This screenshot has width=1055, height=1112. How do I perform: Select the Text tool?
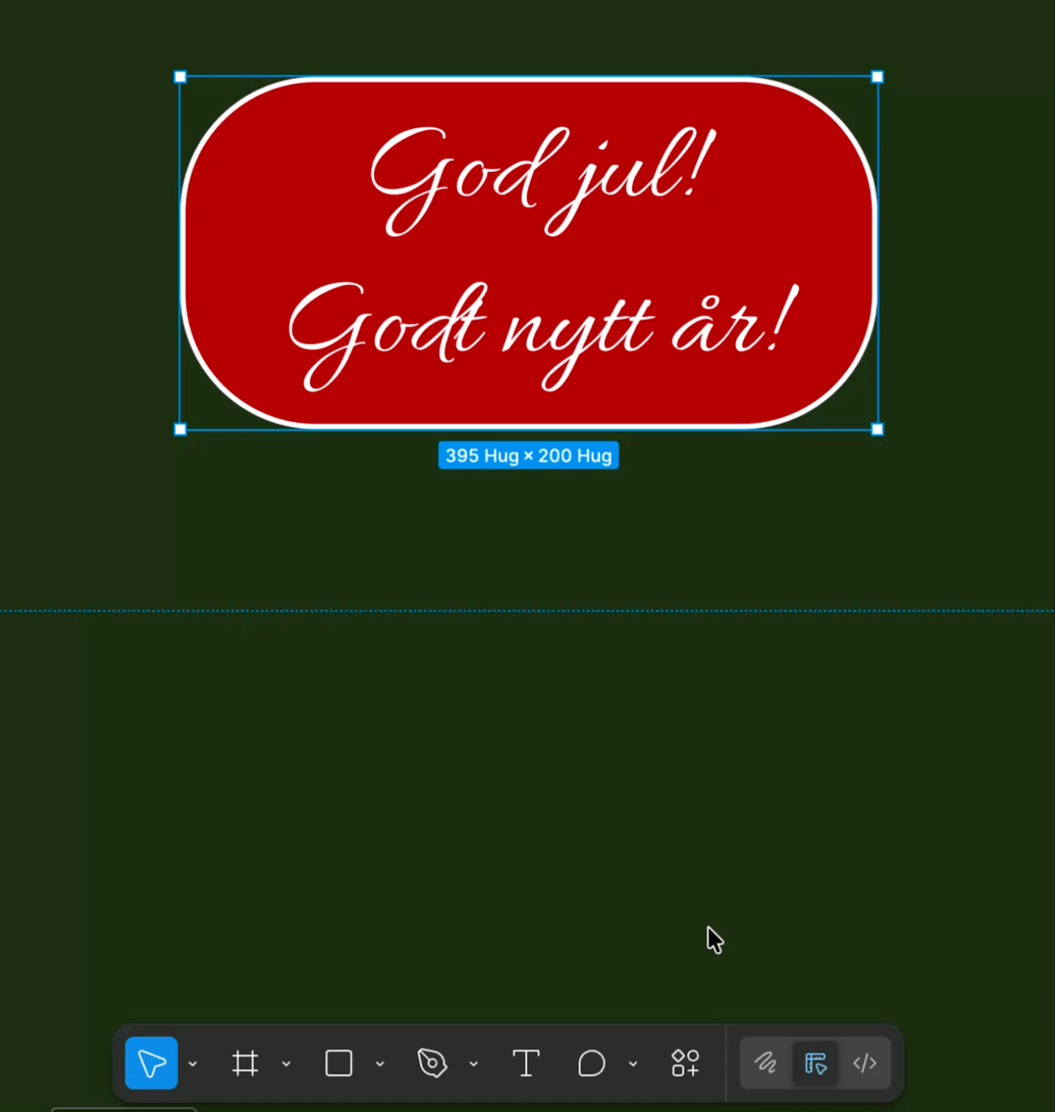[526, 1063]
